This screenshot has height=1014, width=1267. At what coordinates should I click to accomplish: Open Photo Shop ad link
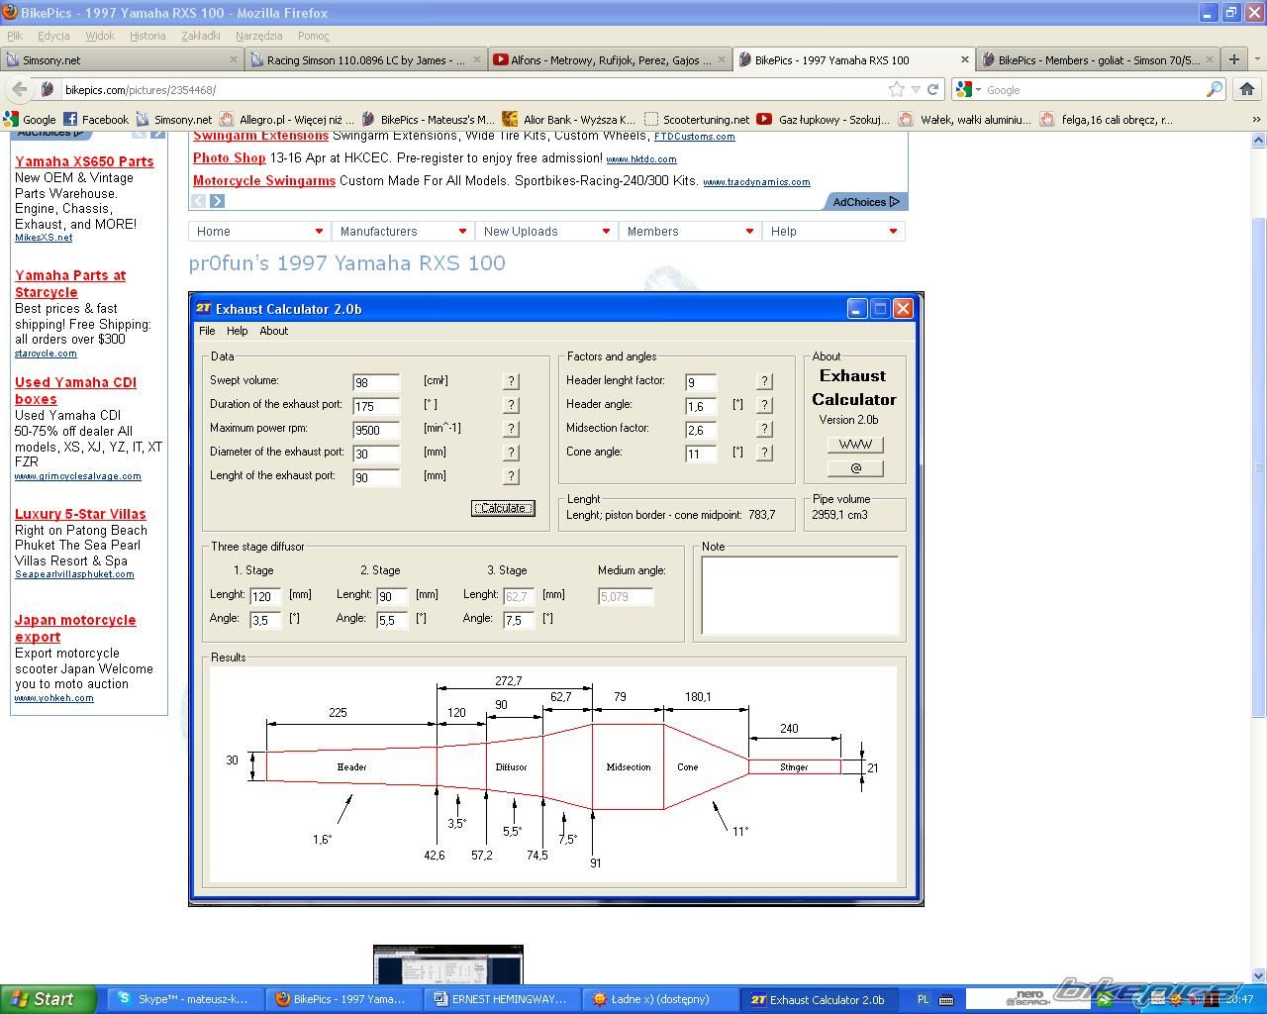(230, 157)
